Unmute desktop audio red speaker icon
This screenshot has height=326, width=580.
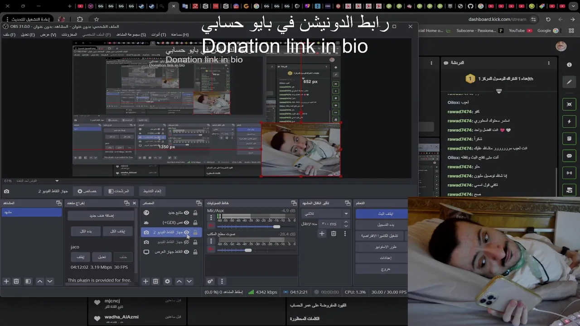coord(211,249)
